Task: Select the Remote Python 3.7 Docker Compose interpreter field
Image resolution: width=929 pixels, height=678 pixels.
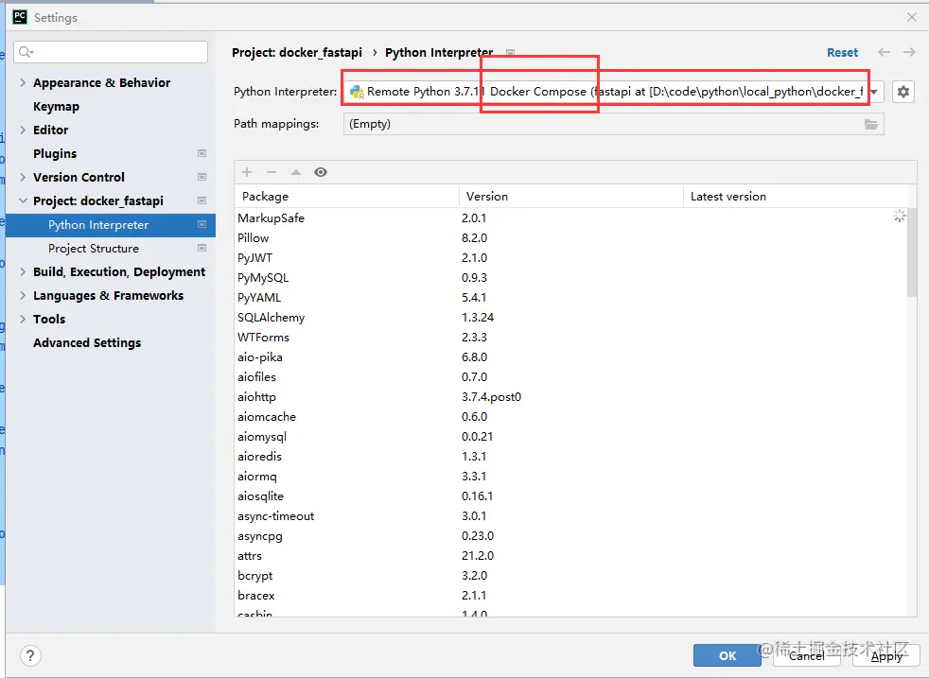Action: (613, 92)
